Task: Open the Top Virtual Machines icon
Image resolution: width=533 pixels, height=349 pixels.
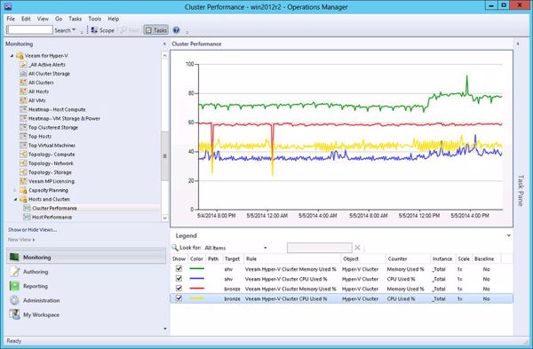Action: point(23,146)
